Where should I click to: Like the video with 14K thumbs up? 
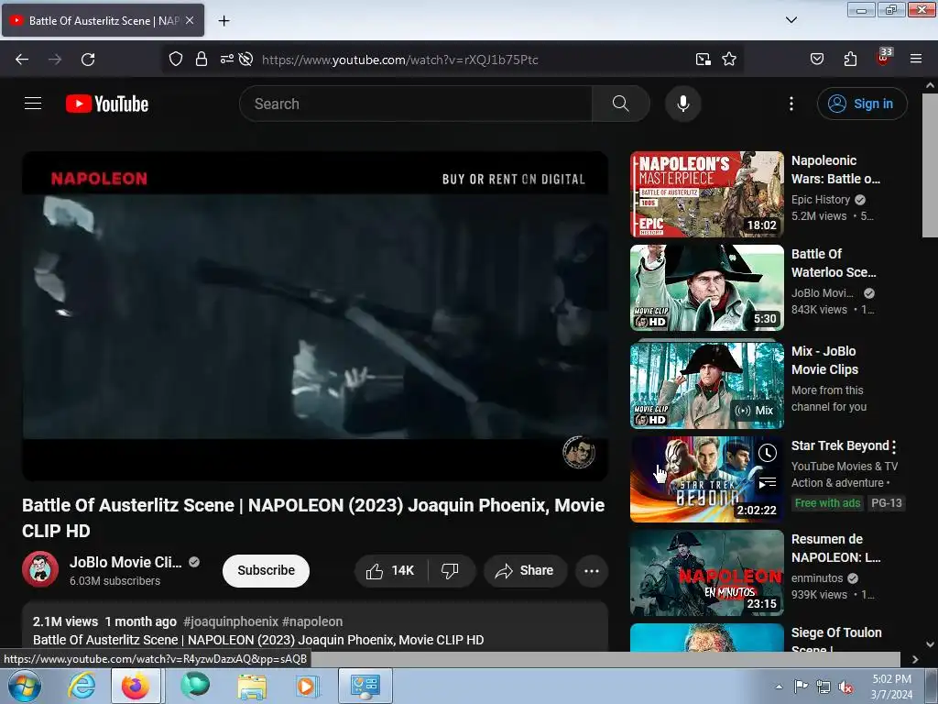tap(390, 570)
